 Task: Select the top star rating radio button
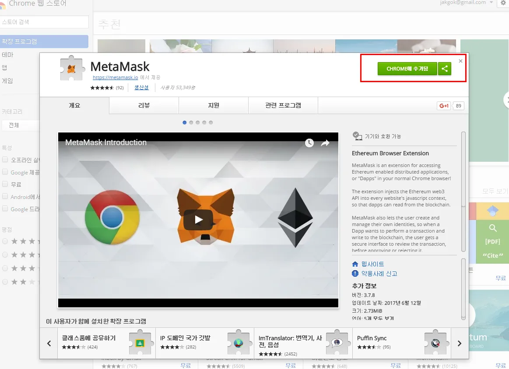(x=5, y=241)
